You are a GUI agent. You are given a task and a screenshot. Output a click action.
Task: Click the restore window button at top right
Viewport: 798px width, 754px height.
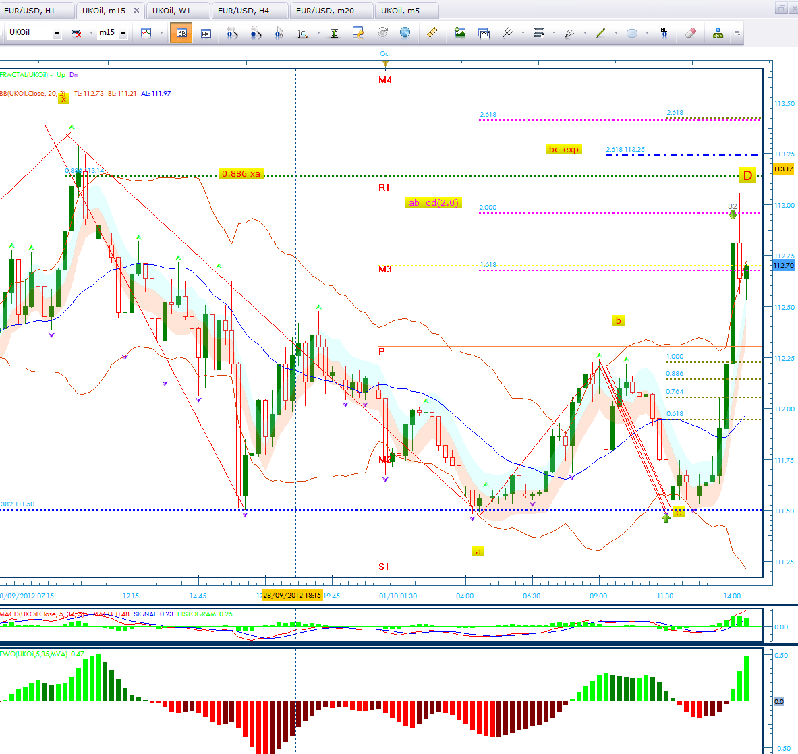pyautogui.click(x=781, y=7)
